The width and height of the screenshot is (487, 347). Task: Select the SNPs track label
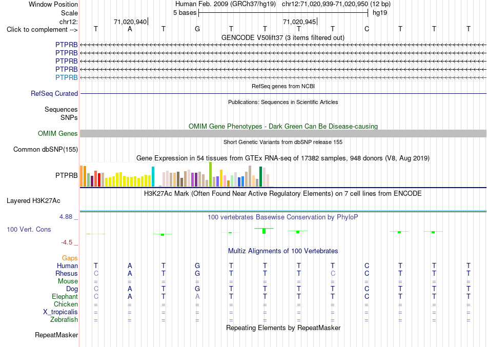[69, 117]
